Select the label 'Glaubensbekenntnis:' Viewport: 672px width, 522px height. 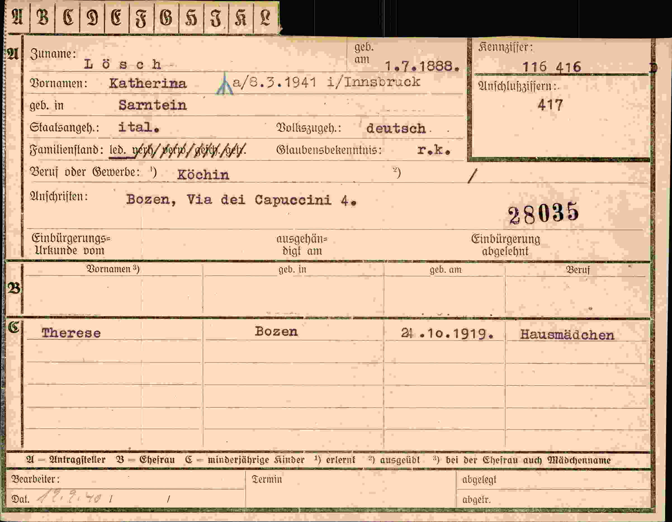pos(329,150)
